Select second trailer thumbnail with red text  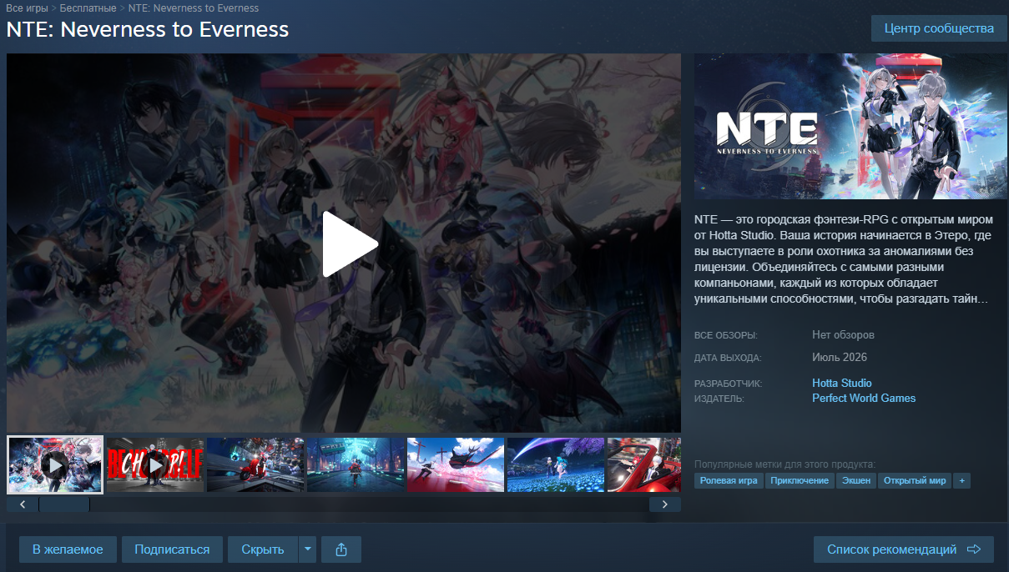[x=155, y=464]
